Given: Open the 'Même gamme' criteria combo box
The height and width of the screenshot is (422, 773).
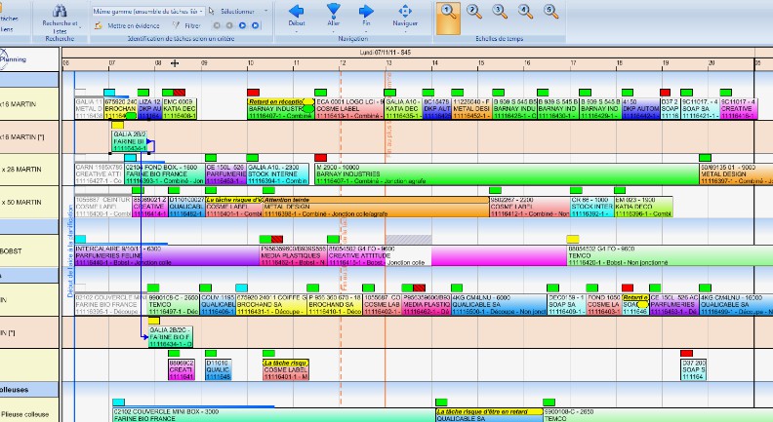Looking at the screenshot, I should tap(147, 11).
